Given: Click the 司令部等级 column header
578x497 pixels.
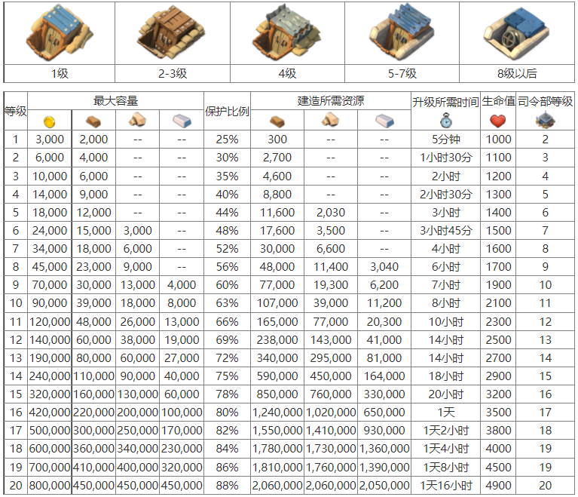Looking at the screenshot, I should point(545,101).
